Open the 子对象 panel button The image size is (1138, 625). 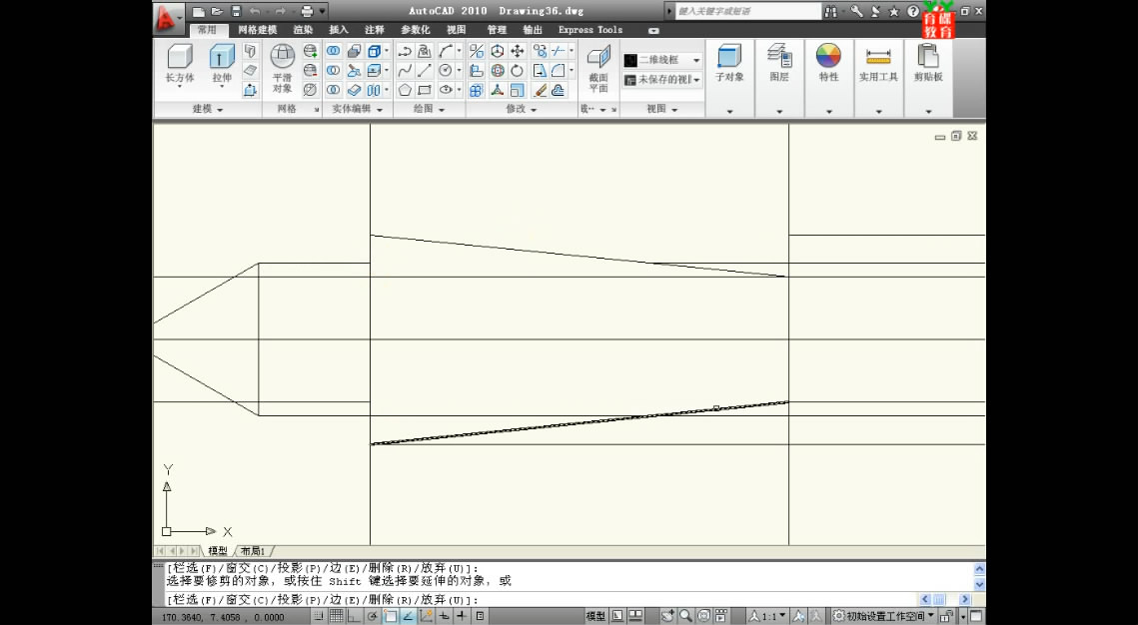point(729,78)
